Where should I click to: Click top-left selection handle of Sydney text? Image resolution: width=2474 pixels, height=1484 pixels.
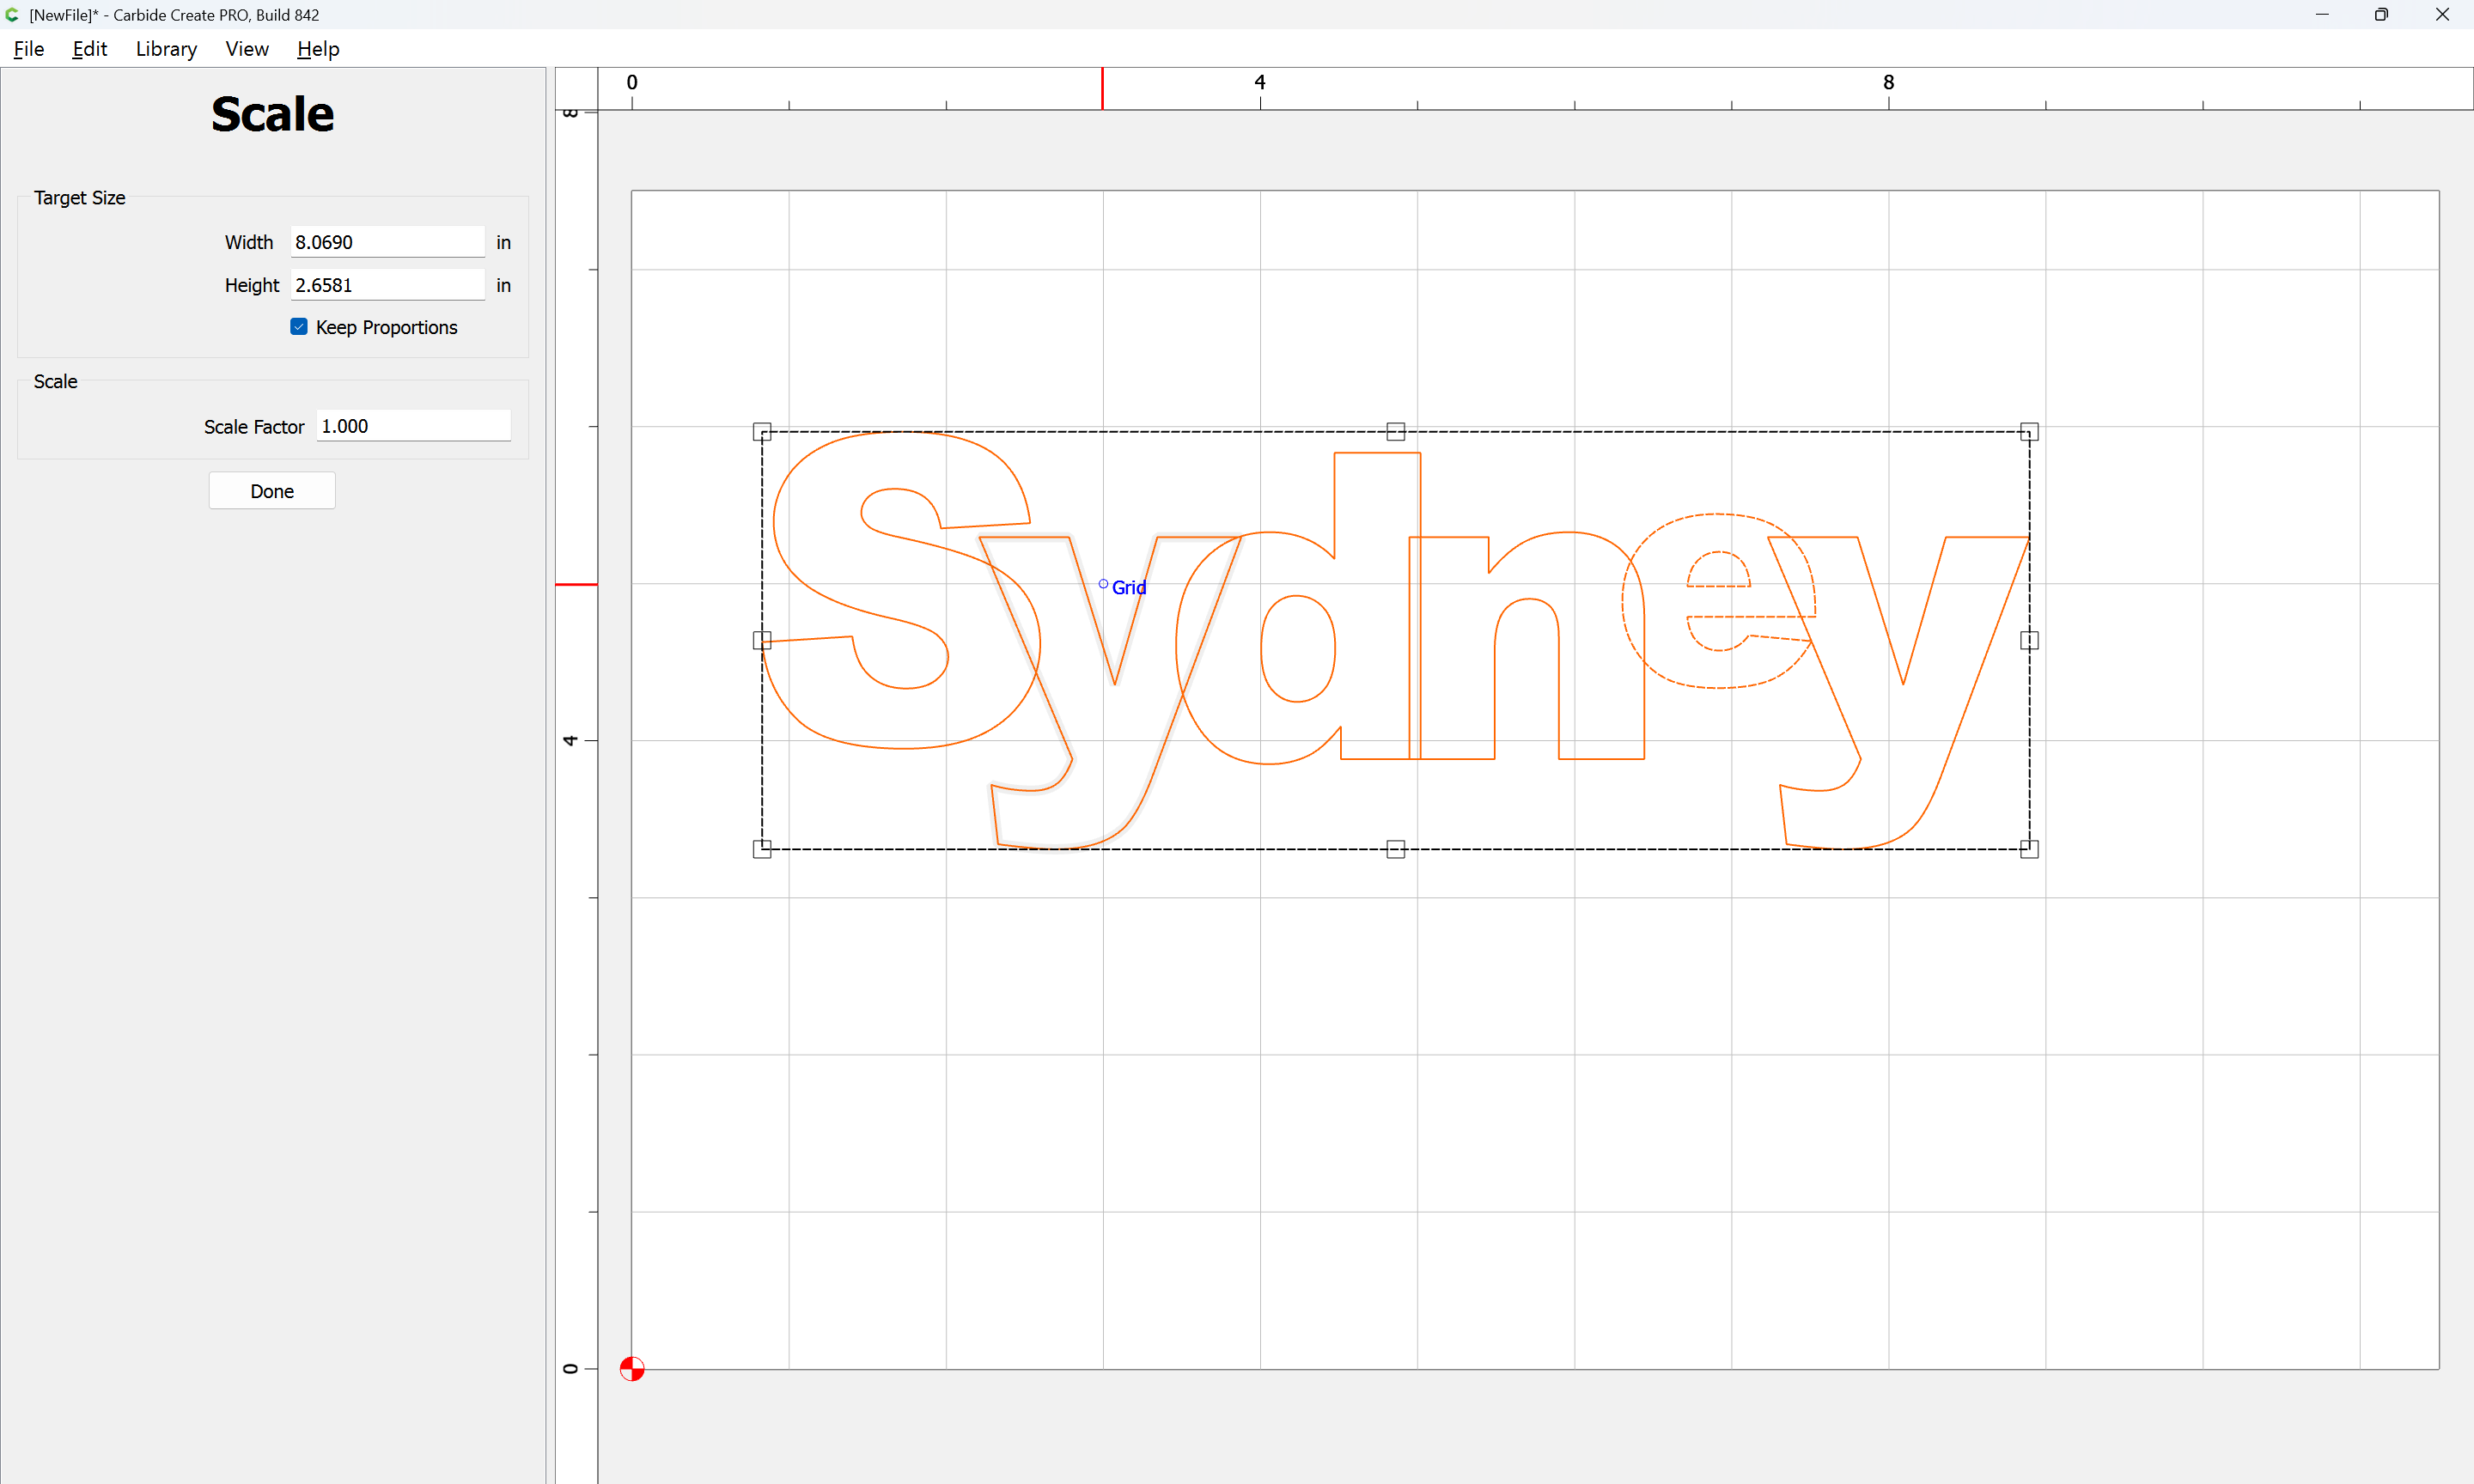pos(762,432)
